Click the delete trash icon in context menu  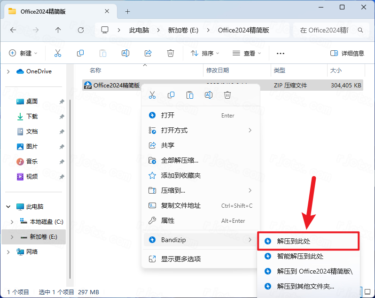(x=227, y=95)
